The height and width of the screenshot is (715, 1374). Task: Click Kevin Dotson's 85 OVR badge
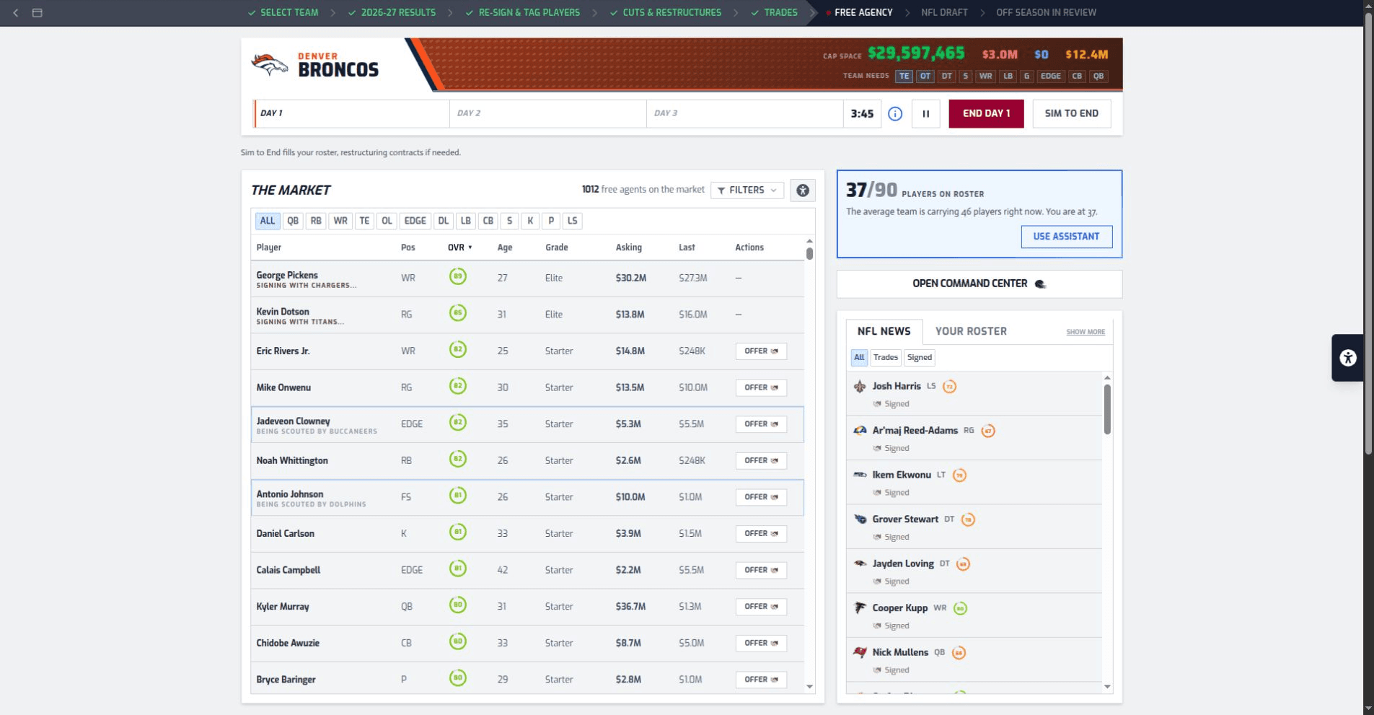(458, 313)
